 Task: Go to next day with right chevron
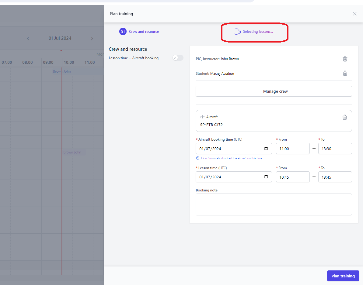click(92, 38)
